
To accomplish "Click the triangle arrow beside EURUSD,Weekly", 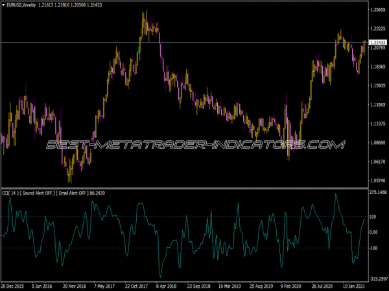I will (x=3, y=5).
